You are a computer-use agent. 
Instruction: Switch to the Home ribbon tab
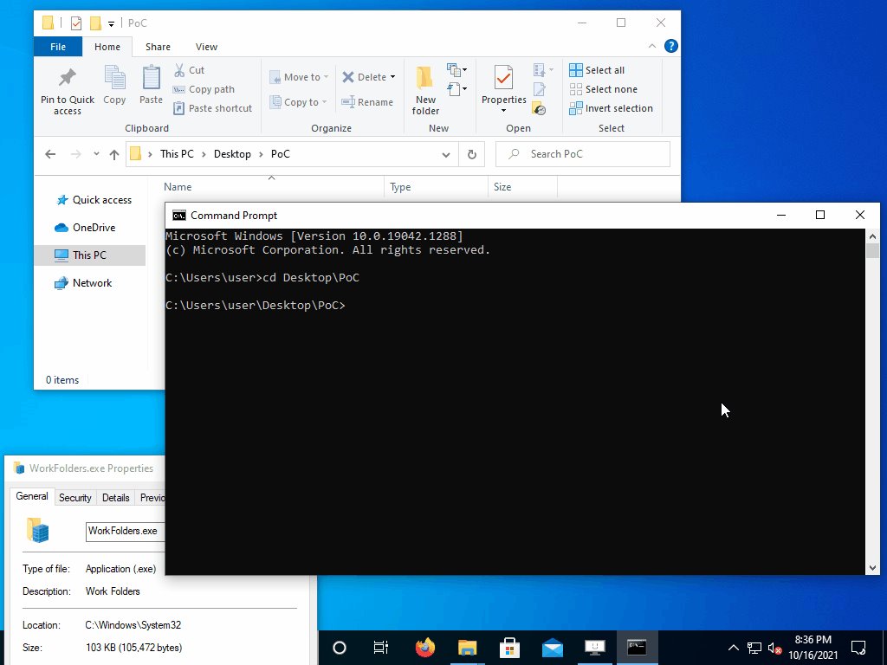click(107, 47)
